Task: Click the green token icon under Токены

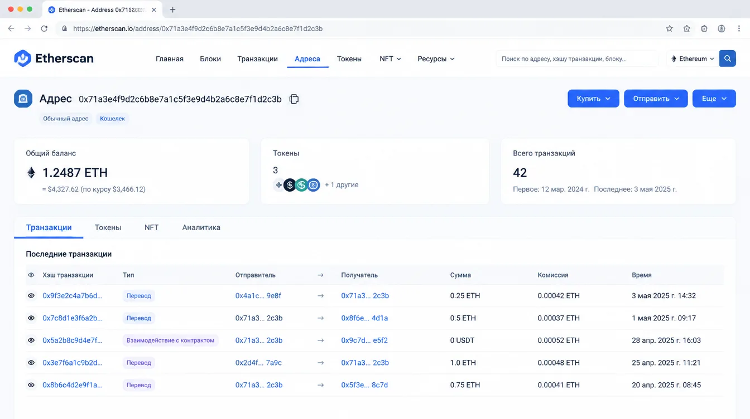Action: [x=301, y=185]
